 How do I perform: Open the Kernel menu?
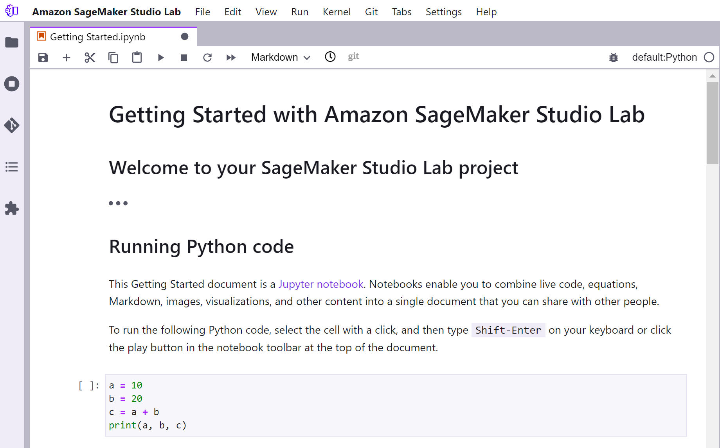[336, 12]
